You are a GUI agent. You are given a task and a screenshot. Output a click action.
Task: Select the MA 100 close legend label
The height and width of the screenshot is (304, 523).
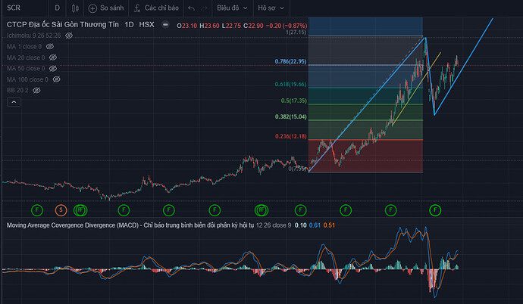point(27,79)
